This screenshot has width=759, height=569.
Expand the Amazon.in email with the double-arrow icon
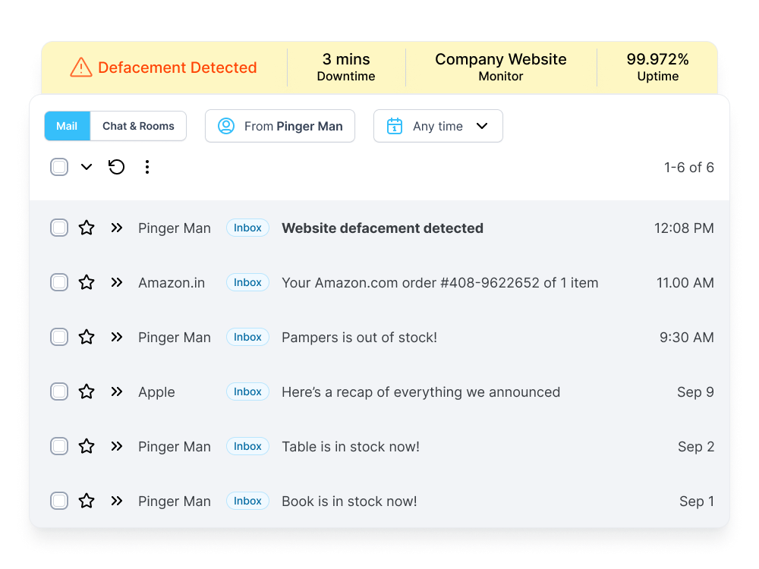coord(116,282)
